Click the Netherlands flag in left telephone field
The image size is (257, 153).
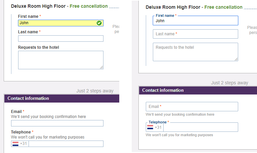tap(15, 144)
